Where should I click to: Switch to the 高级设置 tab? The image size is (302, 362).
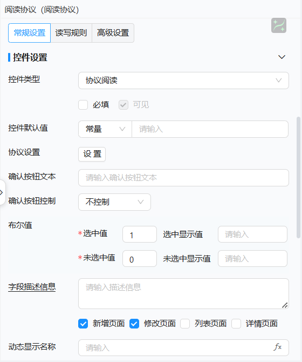113,33
